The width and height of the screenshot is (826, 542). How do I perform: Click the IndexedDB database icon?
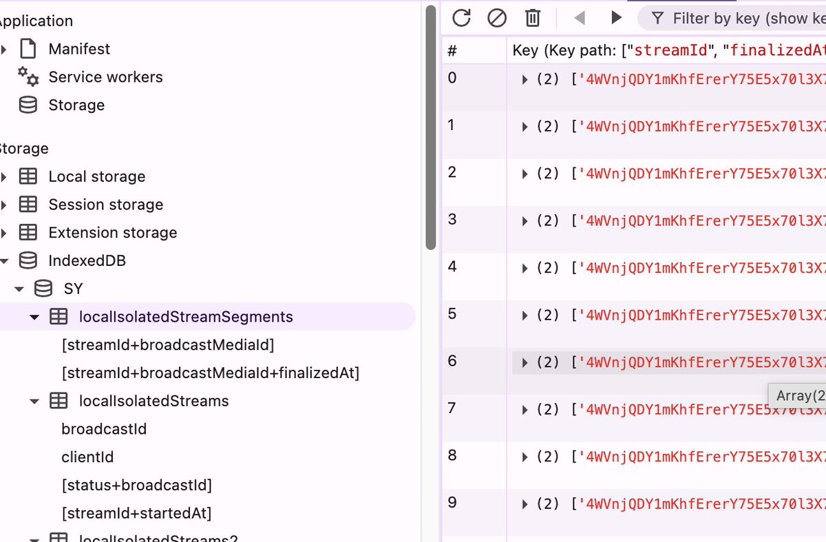click(x=27, y=260)
